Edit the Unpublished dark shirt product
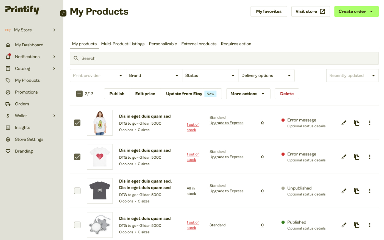The image size is (384, 240). (x=344, y=191)
